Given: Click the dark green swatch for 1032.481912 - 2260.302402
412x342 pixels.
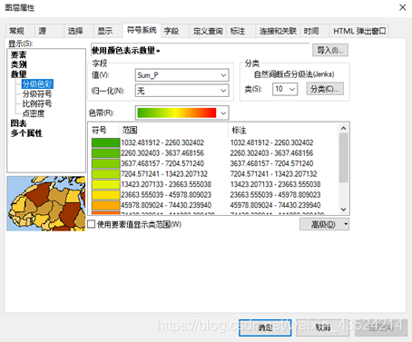Looking at the screenshot, I should pyautogui.click(x=105, y=142).
